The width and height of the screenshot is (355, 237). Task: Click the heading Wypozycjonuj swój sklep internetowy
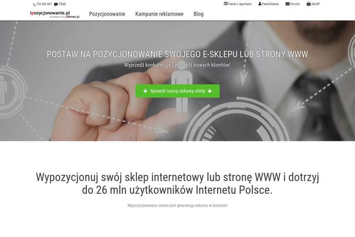177,184
